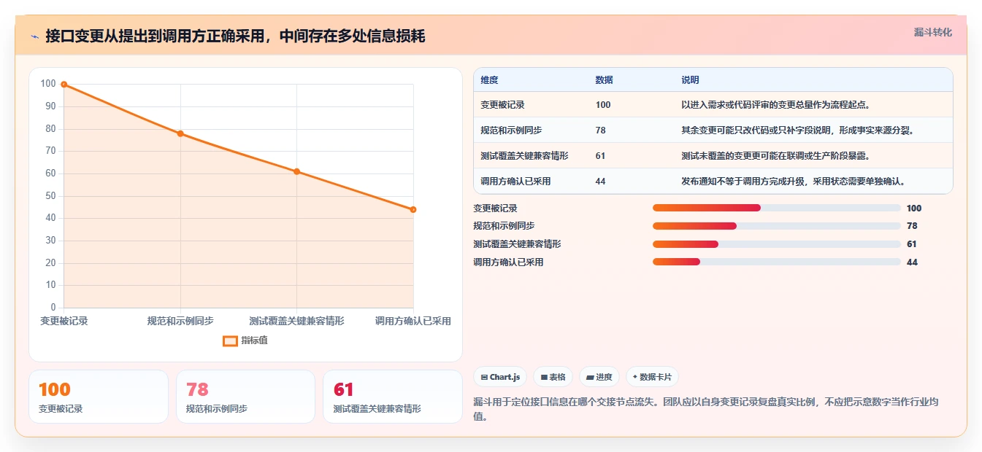Click x-axis label 规范和示例同步 under the chart
The height and width of the screenshot is (452, 982).
click(180, 321)
